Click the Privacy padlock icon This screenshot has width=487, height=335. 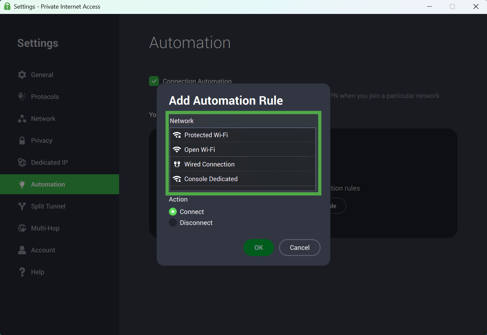(x=22, y=140)
